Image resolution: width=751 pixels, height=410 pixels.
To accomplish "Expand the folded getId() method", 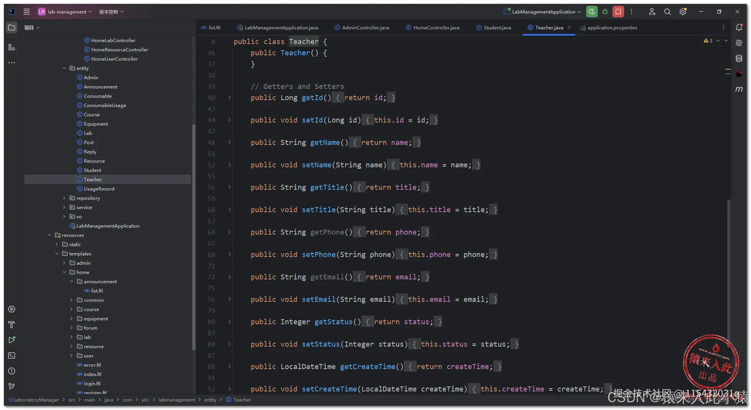I will point(229,98).
